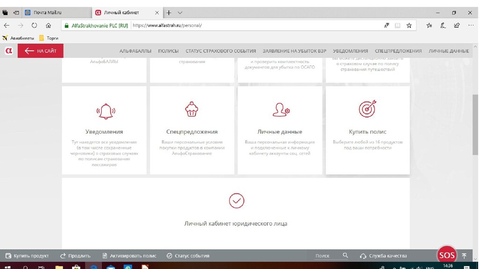Screen dimensions: 479x269
Task: Open ЛИЧНЫЕ ДАННЫЕ in top navigation
Action: pos(449,51)
